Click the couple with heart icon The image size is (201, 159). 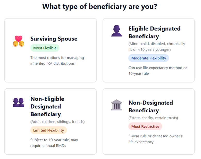18,41
